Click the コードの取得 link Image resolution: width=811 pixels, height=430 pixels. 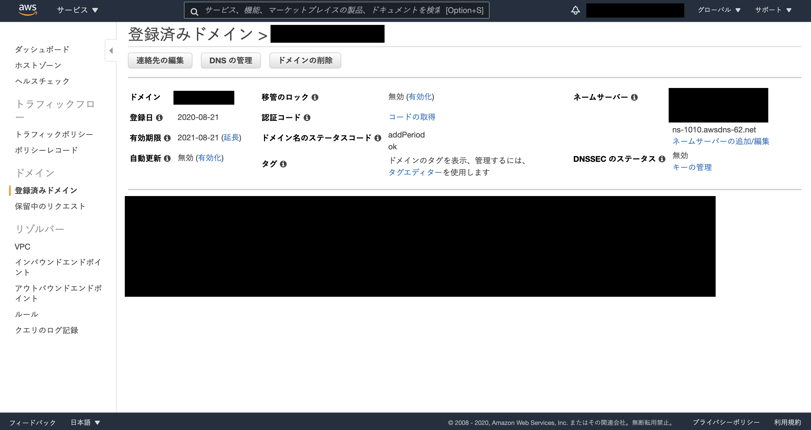click(x=412, y=117)
